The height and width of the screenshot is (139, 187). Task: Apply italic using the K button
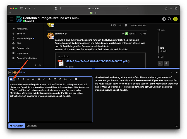pyautogui.click(x=23, y=79)
